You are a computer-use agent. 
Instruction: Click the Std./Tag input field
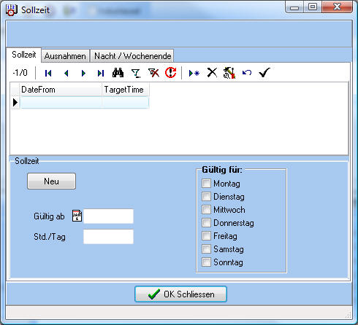coord(109,237)
